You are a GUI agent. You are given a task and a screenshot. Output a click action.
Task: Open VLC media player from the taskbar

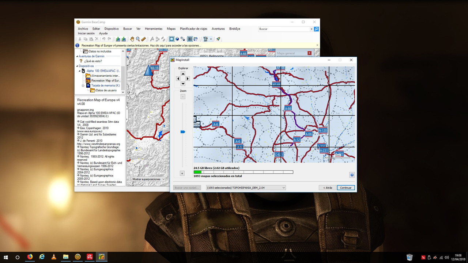(54, 257)
